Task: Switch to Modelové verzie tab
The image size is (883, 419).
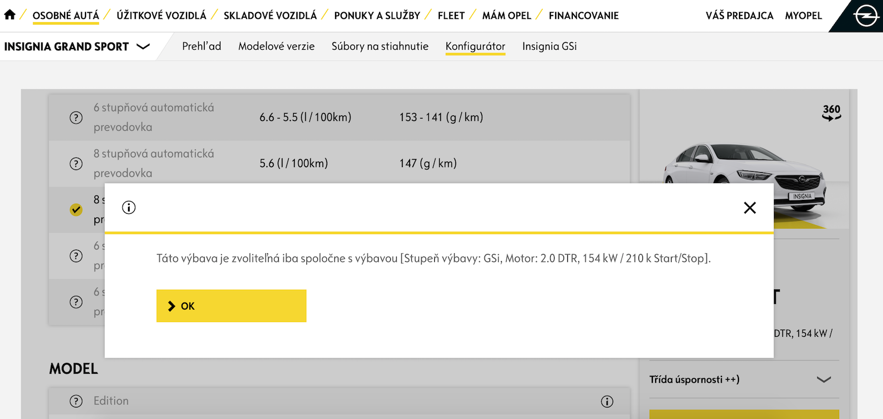Action: pos(276,46)
